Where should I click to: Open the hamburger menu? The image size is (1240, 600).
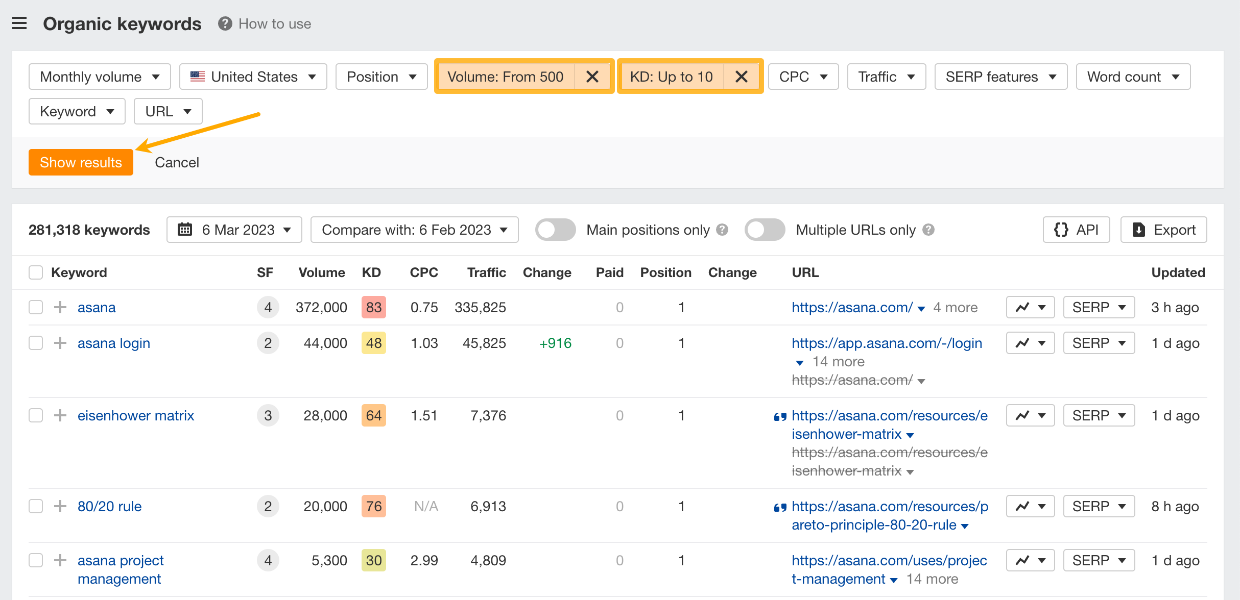click(x=19, y=23)
